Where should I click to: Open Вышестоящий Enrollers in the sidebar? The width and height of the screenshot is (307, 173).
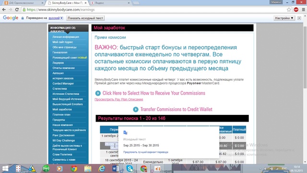[x=68, y=104]
